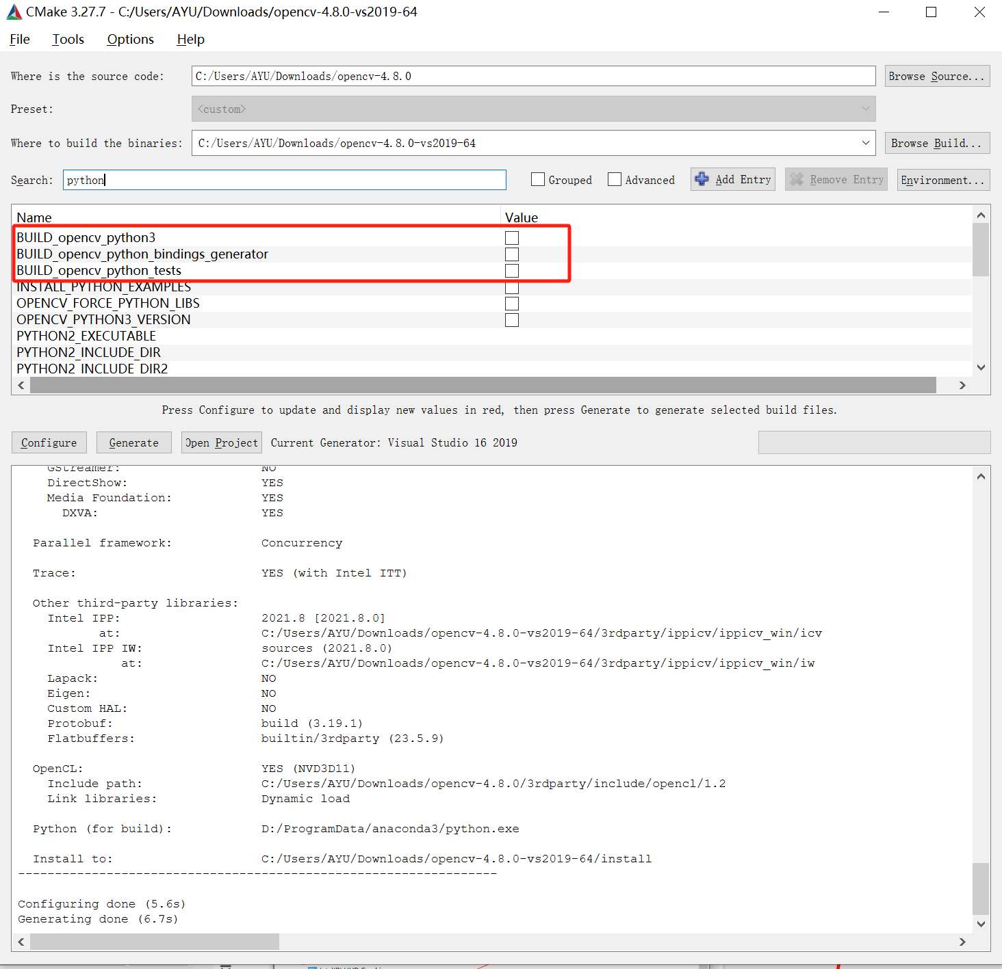Click the output log down scroll arrow

[981, 924]
